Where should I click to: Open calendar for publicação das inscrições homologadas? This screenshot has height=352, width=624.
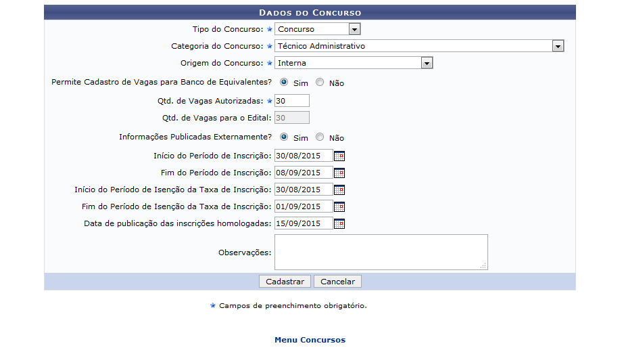click(x=339, y=223)
